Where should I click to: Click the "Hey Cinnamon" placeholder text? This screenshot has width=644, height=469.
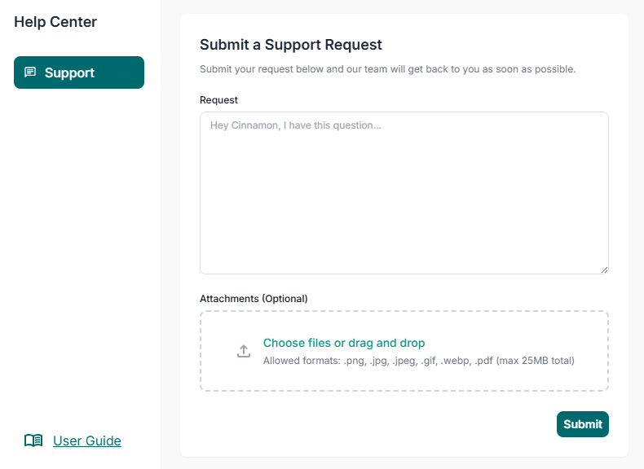[295, 125]
